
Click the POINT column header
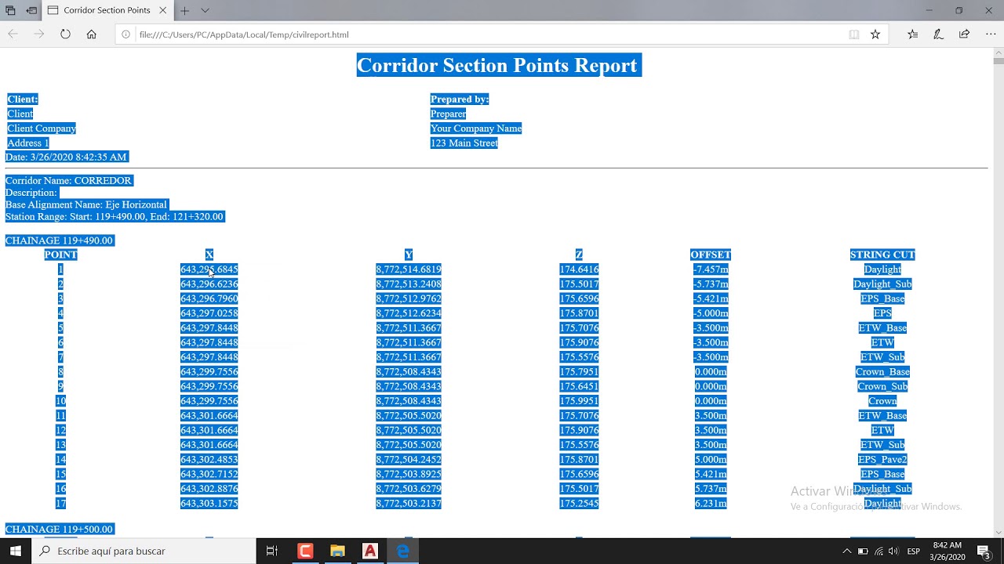point(60,255)
